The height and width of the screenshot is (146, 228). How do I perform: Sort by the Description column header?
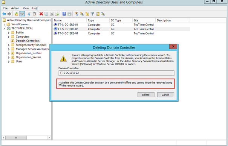tap(173, 20)
